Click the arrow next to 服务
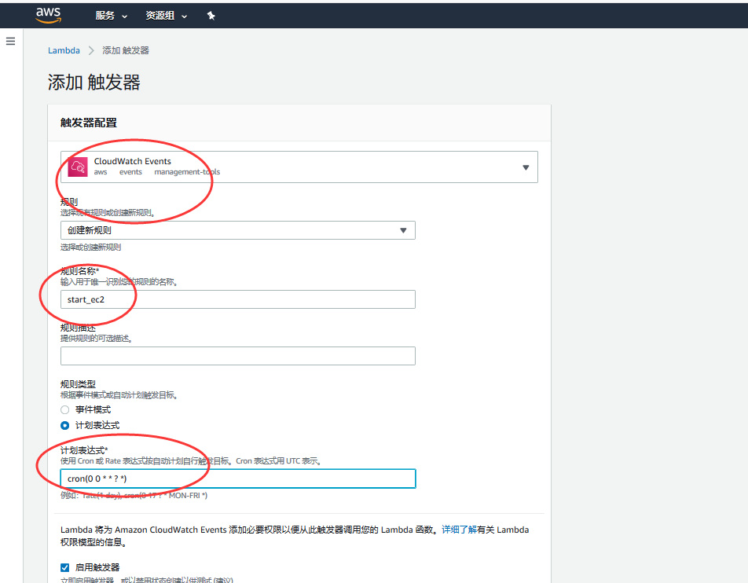The image size is (748, 583). click(x=125, y=16)
